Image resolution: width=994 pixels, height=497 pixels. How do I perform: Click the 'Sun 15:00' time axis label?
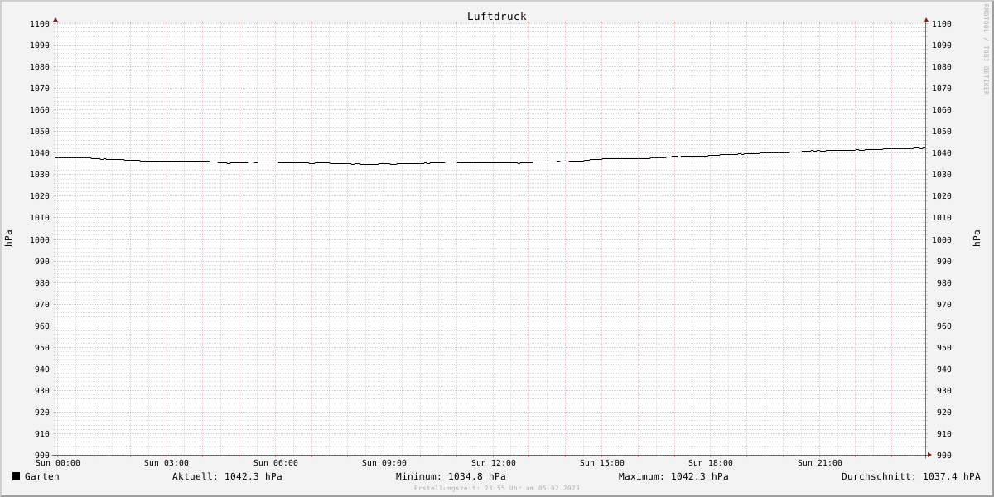tap(602, 463)
